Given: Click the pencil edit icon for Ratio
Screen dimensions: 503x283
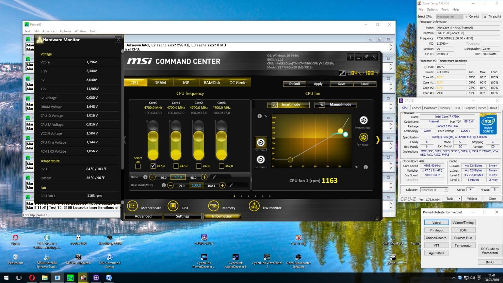Looking at the screenshot, I should click(214, 177).
